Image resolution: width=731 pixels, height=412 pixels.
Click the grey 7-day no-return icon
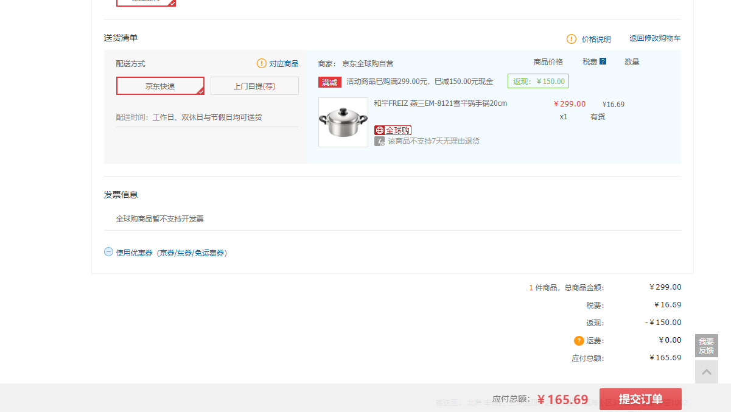coord(379,141)
